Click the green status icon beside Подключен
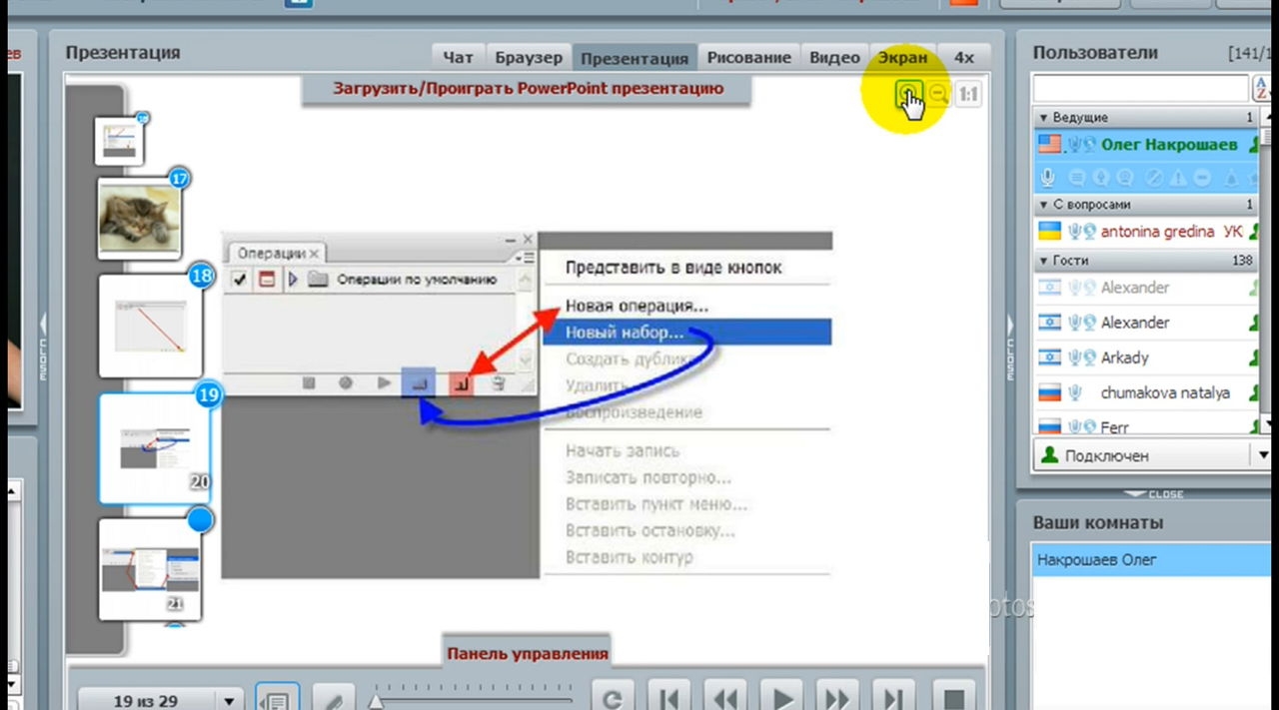Screen dimensions: 1279x710 pyautogui.click(x=1049, y=455)
